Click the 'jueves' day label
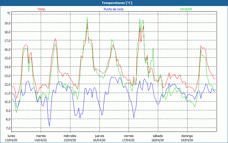228x143 pixels. tap(99, 136)
